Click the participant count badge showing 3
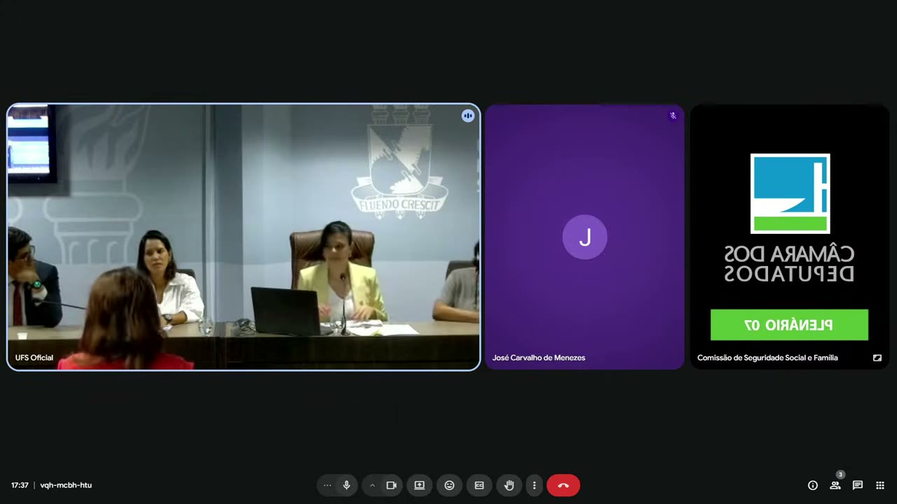The width and height of the screenshot is (897, 504). 840,475
